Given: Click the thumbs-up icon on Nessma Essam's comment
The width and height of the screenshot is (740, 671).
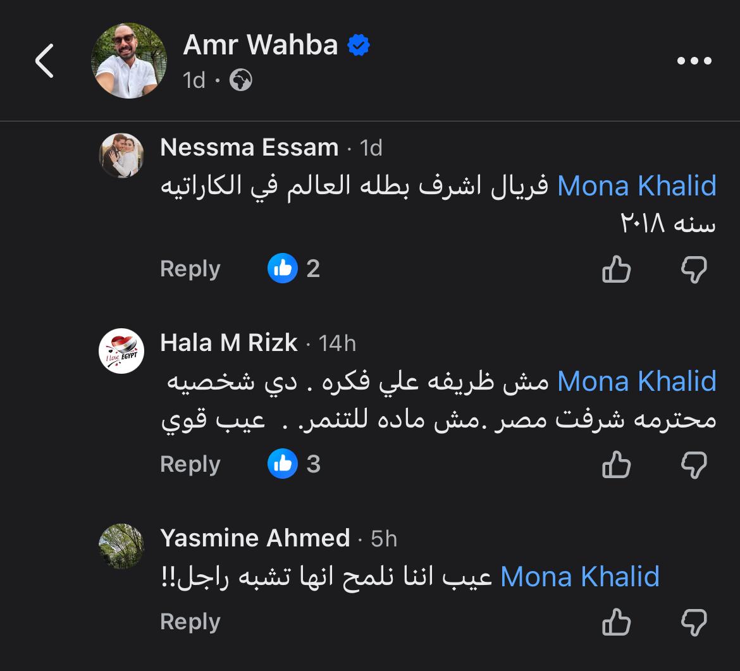Looking at the screenshot, I should pyautogui.click(x=616, y=269).
